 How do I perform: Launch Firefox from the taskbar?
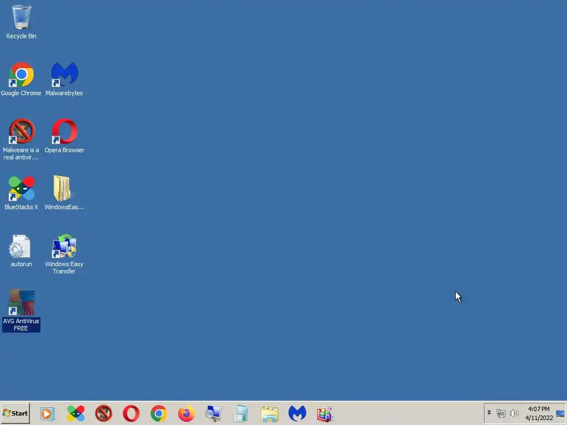pyautogui.click(x=186, y=414)
